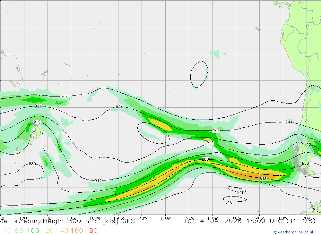Click the 944 contour label off the Chilean coast
The height and width of the screenshot is (235, 321).
pyautogui.click(x=289, y=122)
